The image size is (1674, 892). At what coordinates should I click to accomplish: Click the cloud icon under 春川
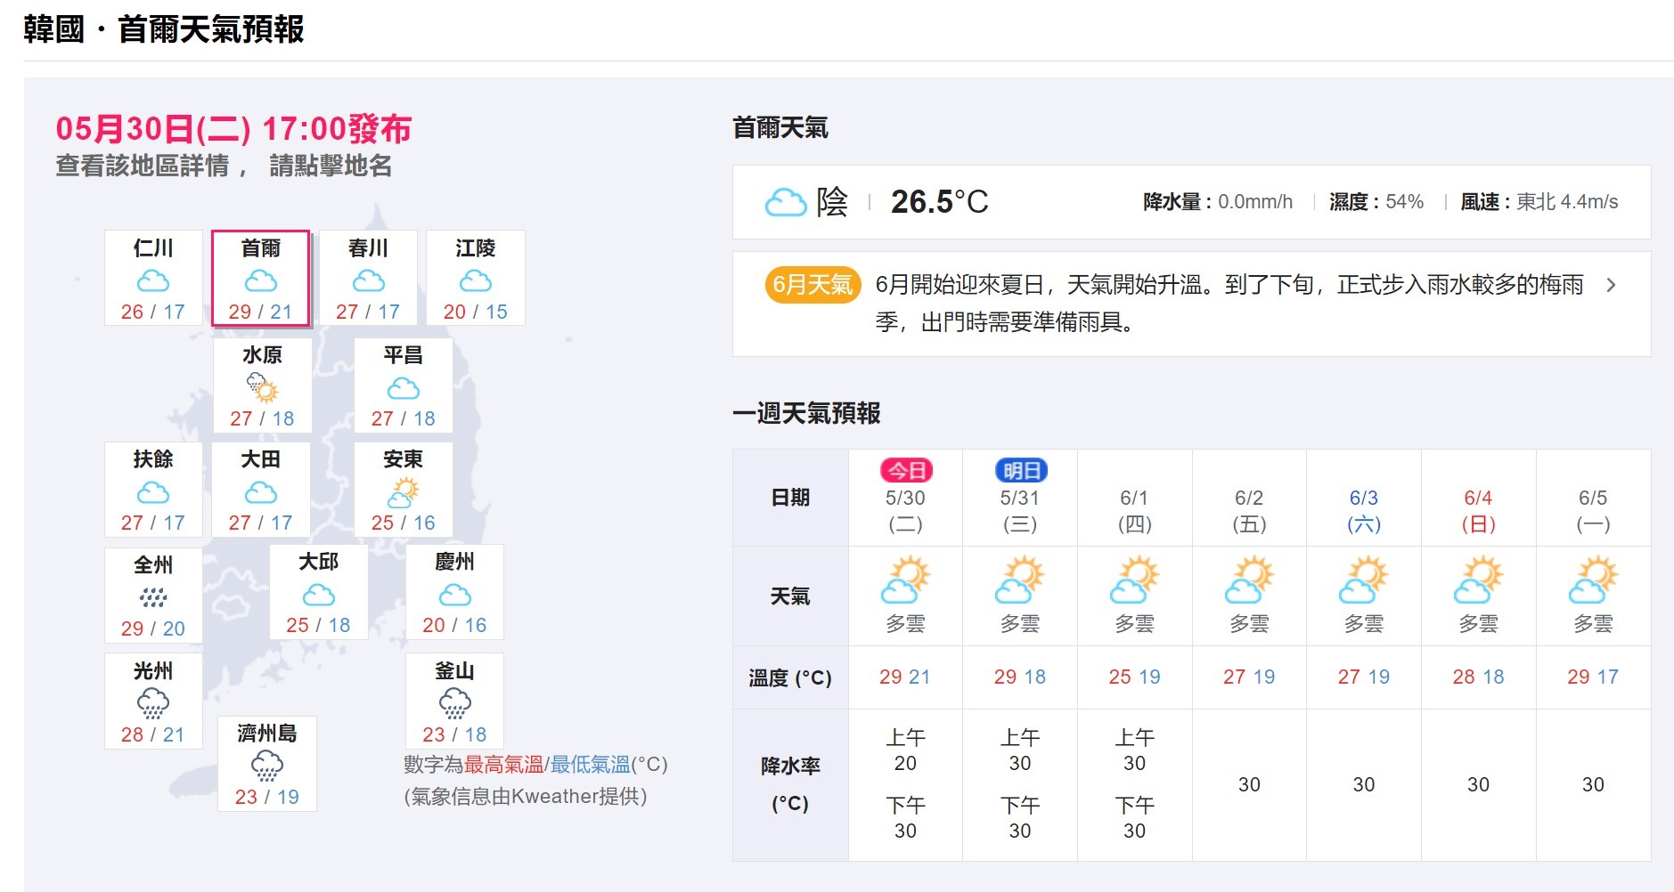tap(368, 281)
